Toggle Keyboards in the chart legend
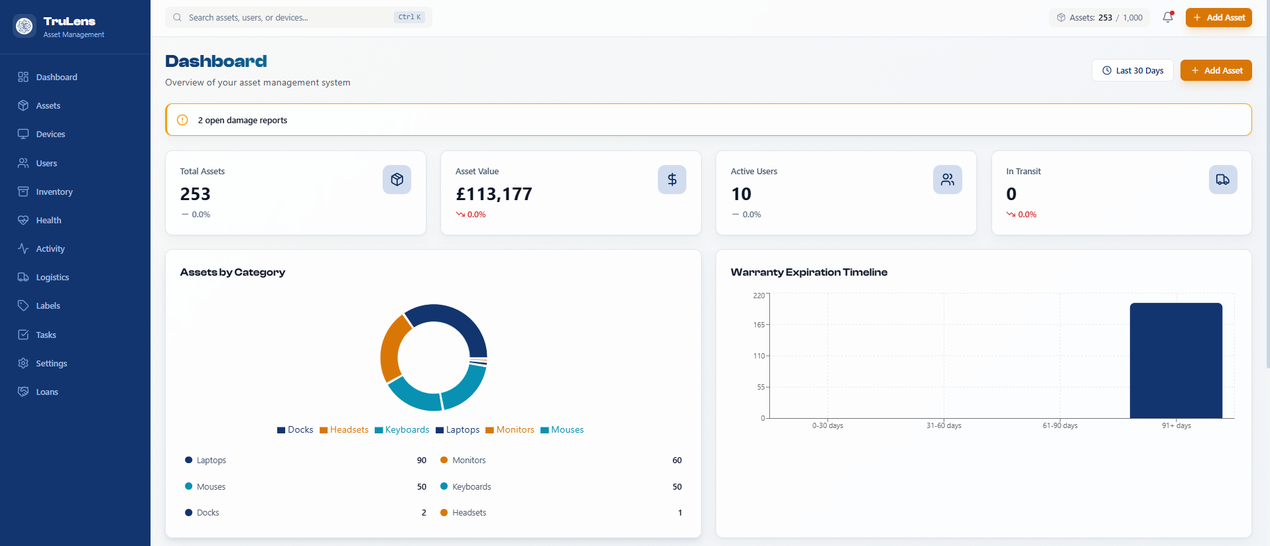Image resolution: width=1270 pixels, height=546 pixels. [402, 429]
